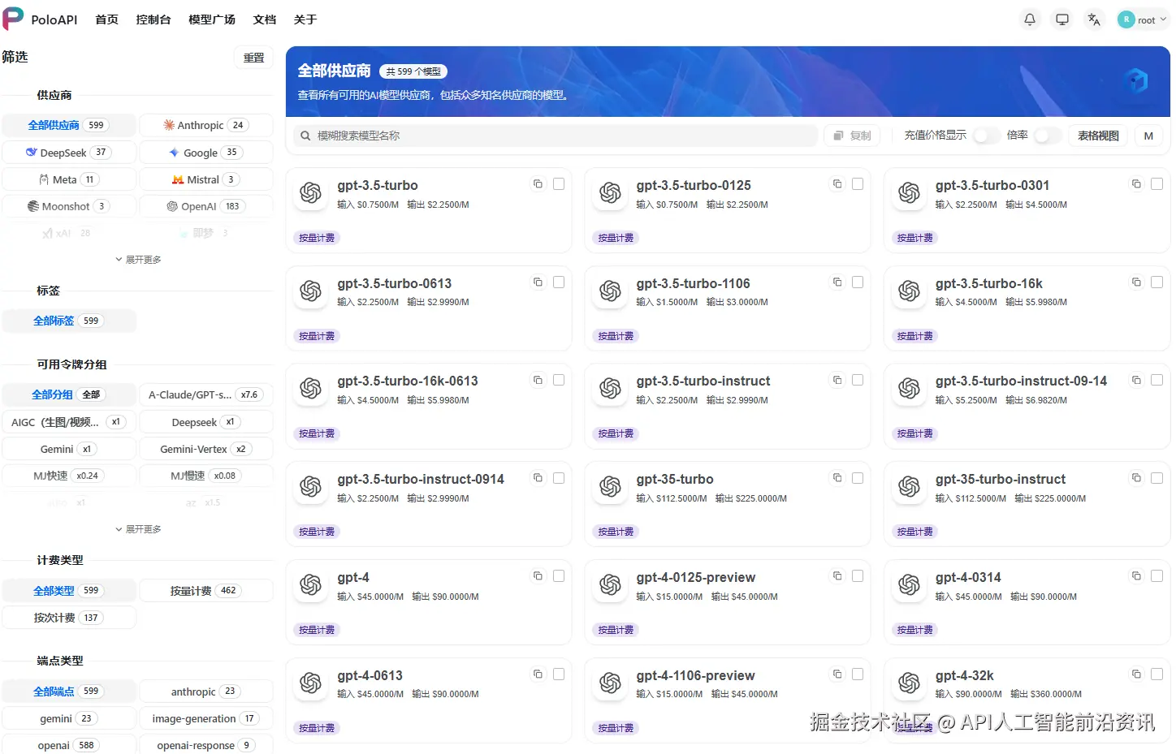Select the gpt-3.5-turbo checkbox
Viewport: 1176px width, 754px height.
(559, 184)
